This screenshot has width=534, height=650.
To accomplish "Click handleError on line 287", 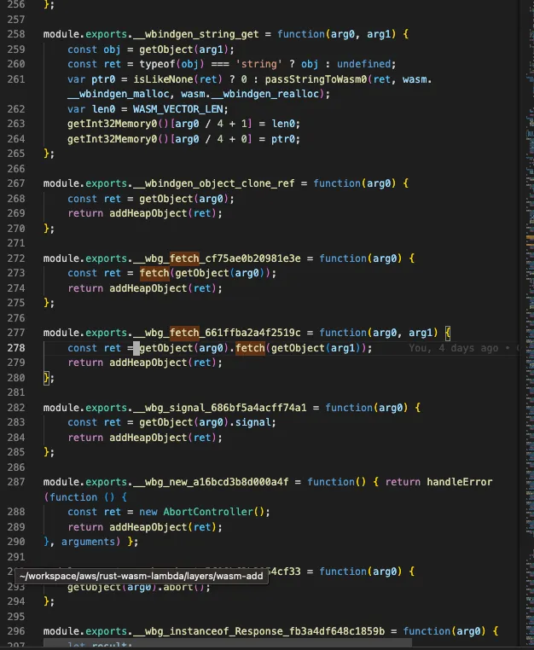I will (x=460, y=482).
